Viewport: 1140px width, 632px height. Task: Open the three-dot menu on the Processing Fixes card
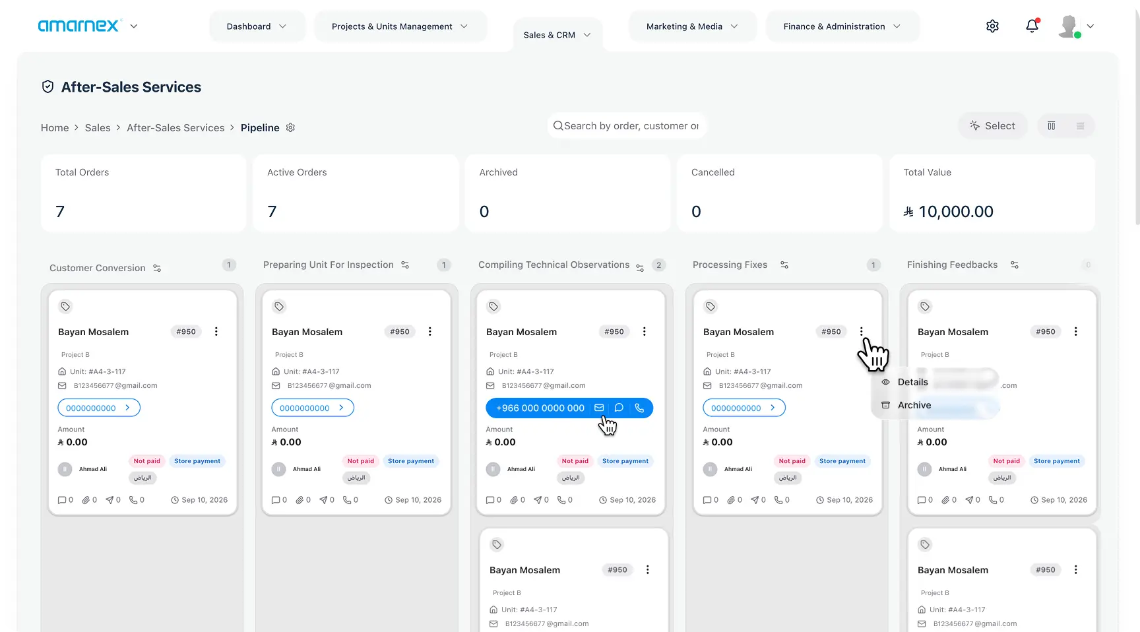tap(862, 332)
